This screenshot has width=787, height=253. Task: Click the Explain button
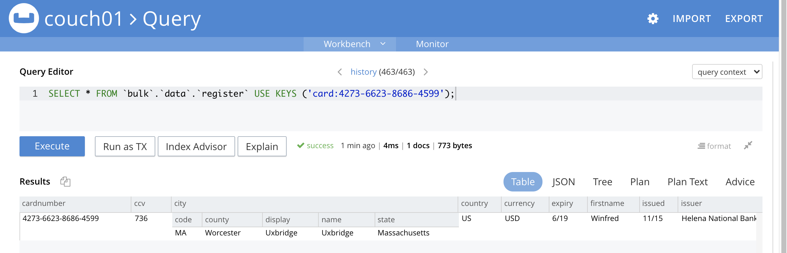pos(262,147)
